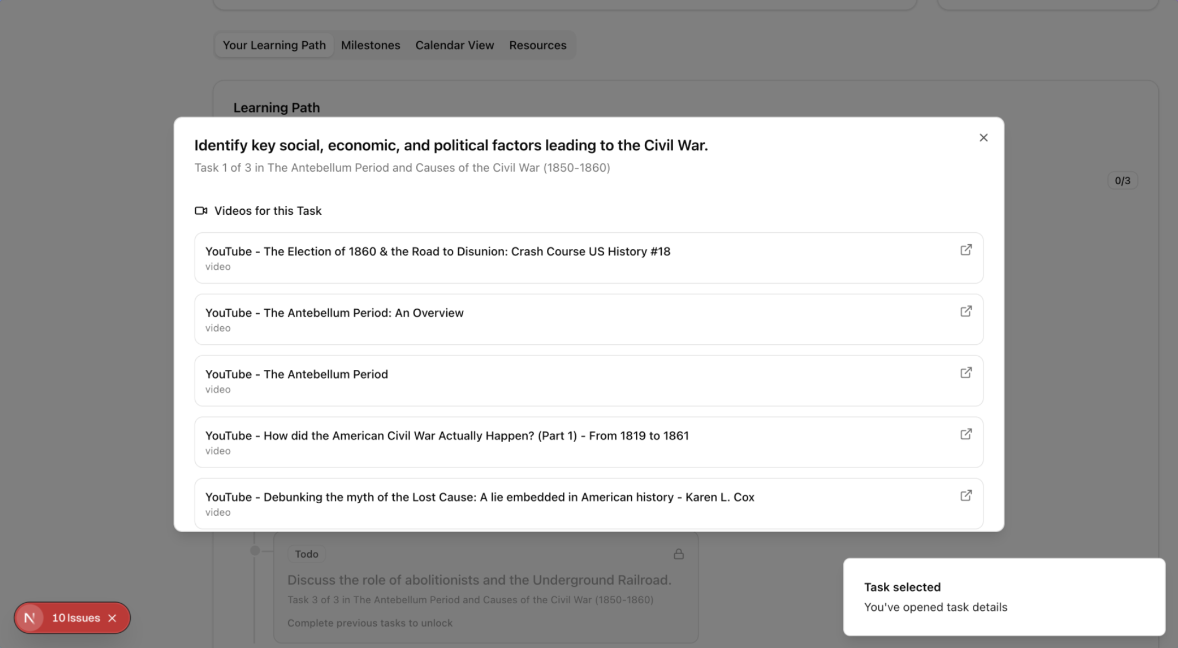
Task: Select the Resources tab
Action: click(x=537, y=45)
